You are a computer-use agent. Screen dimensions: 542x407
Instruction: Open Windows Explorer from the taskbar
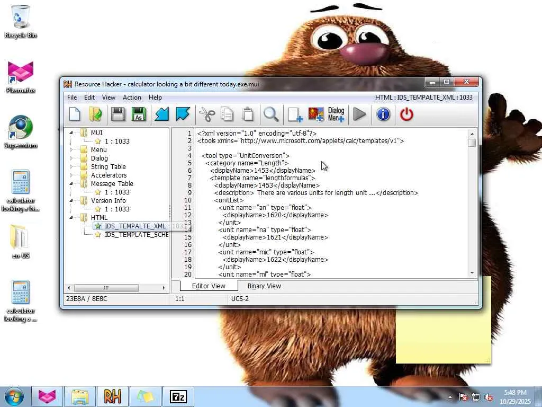[80, 396]
